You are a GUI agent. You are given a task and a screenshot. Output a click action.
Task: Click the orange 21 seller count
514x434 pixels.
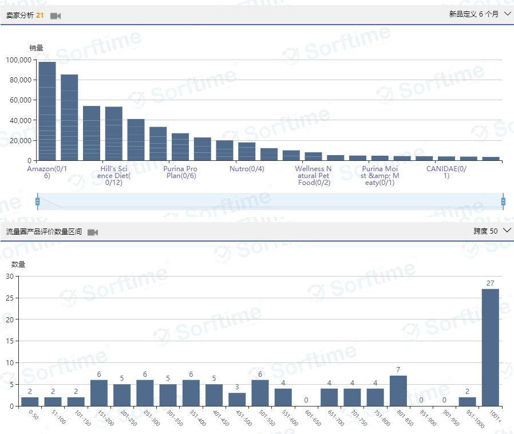pos(39,15)
